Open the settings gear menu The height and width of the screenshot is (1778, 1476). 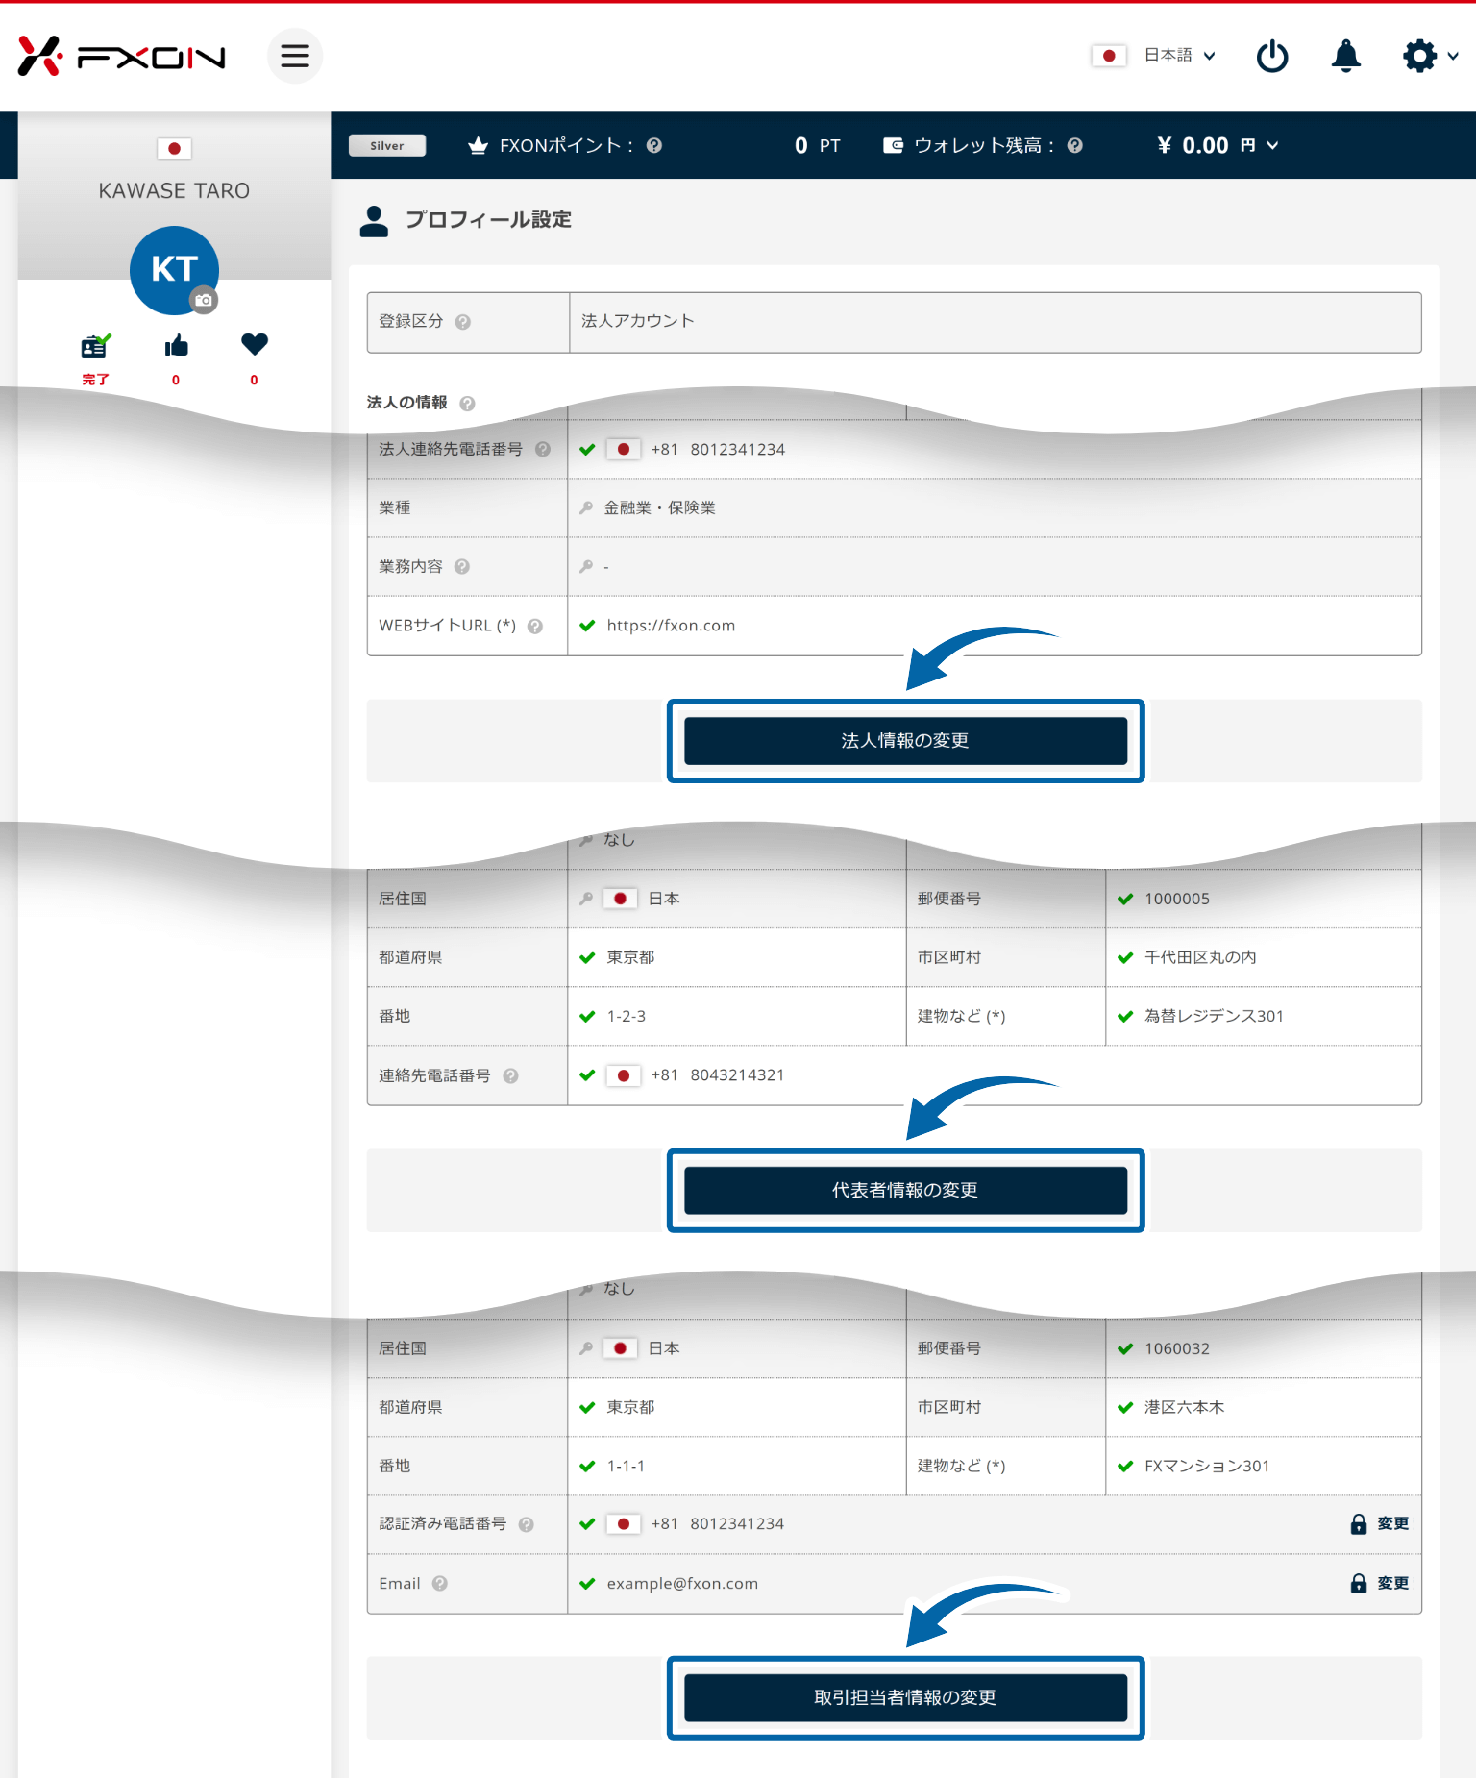point(1430,56)
